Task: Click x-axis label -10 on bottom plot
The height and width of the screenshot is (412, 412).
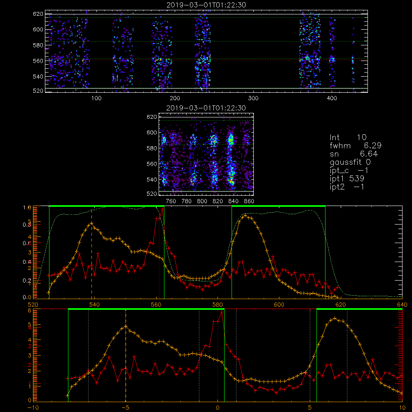Action: (33, 407)
